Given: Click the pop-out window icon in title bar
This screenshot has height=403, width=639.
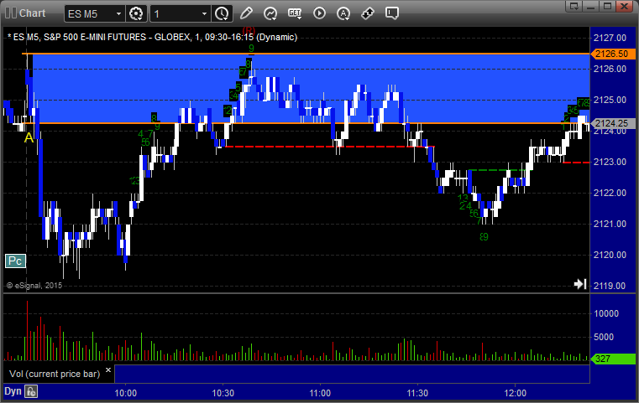Looking at the screenshot, I should [x=574, y=6].
